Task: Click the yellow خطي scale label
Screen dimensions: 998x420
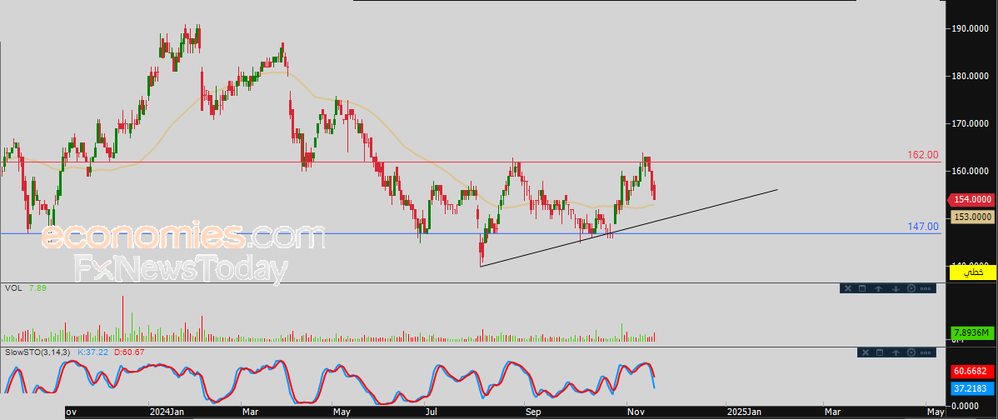Action: 972,272
